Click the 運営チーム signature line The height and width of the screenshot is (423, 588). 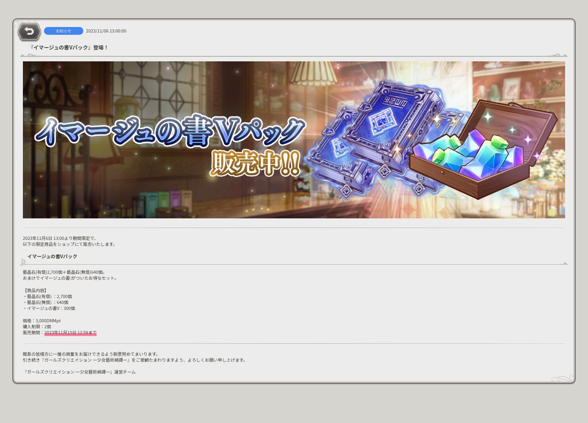pos(79,372)
